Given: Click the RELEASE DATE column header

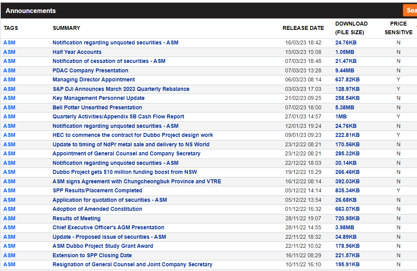Looking at the screenshot, I should pyautogui.click(x=303, y=28).
